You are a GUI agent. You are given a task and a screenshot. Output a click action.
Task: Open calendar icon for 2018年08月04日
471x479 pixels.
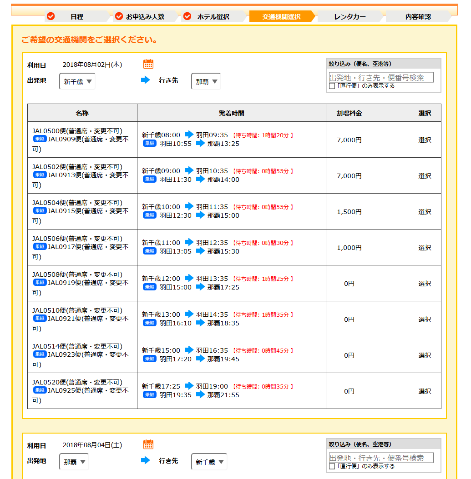click(x=148, y=444)
